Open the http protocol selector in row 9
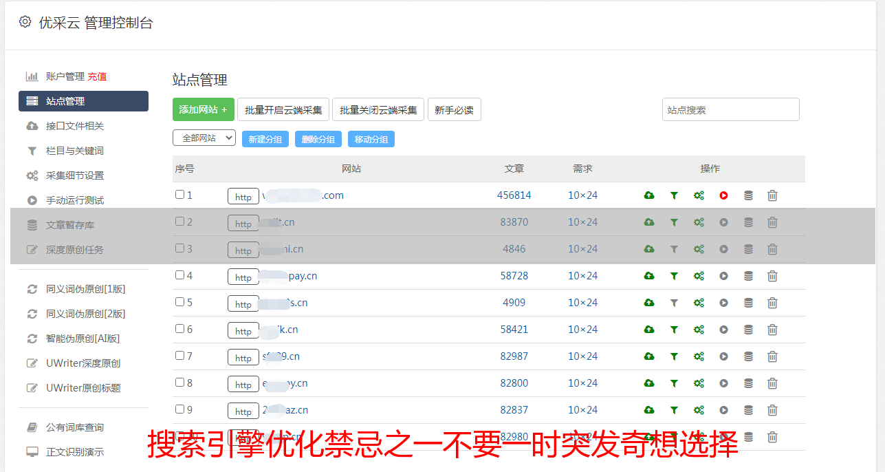Image resolution: width=885 pixels, height=472 pixels. (x=243, y=411)
